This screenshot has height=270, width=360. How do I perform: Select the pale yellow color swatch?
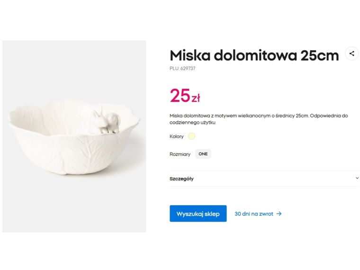pos(191,136)
